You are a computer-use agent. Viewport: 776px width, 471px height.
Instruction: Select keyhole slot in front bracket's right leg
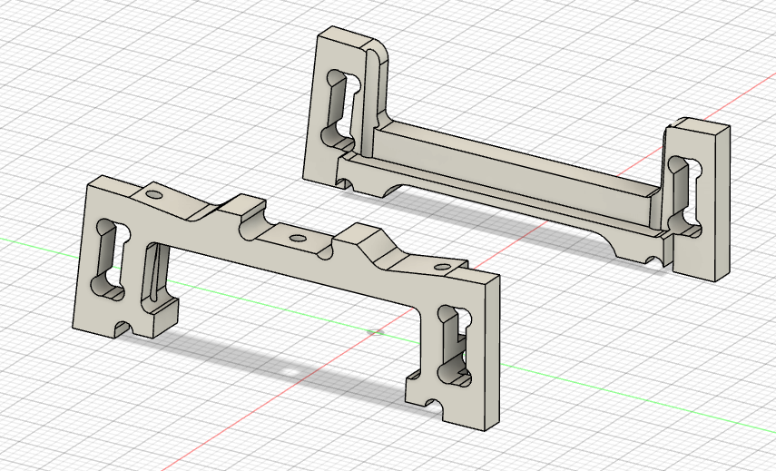tap(455, 346)
